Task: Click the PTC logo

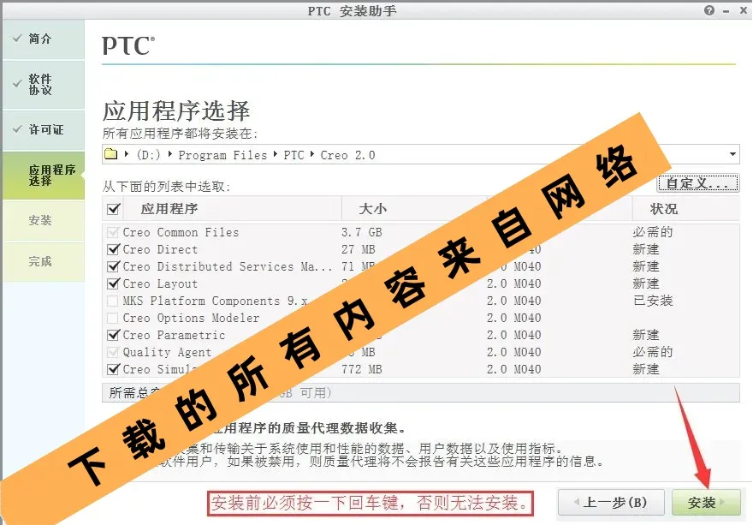Action: click(x=128, y=46)
